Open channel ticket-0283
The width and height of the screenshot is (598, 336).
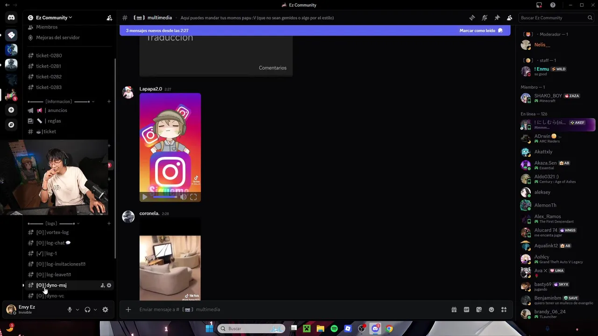49,87
